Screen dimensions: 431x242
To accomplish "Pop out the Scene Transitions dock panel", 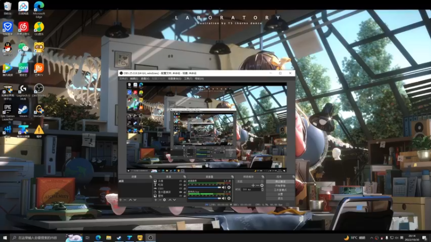I will point(263,177).
